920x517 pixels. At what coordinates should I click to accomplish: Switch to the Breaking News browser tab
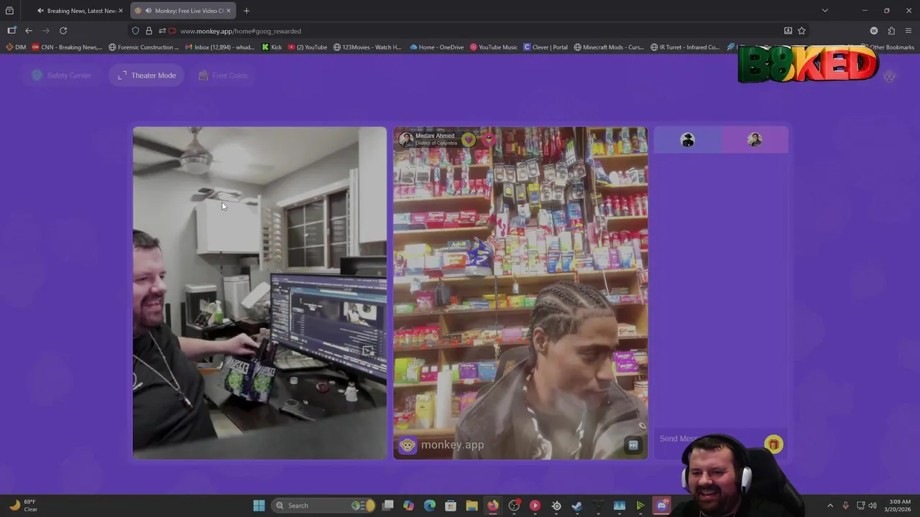pyautogui.click(x=80, y=11)
